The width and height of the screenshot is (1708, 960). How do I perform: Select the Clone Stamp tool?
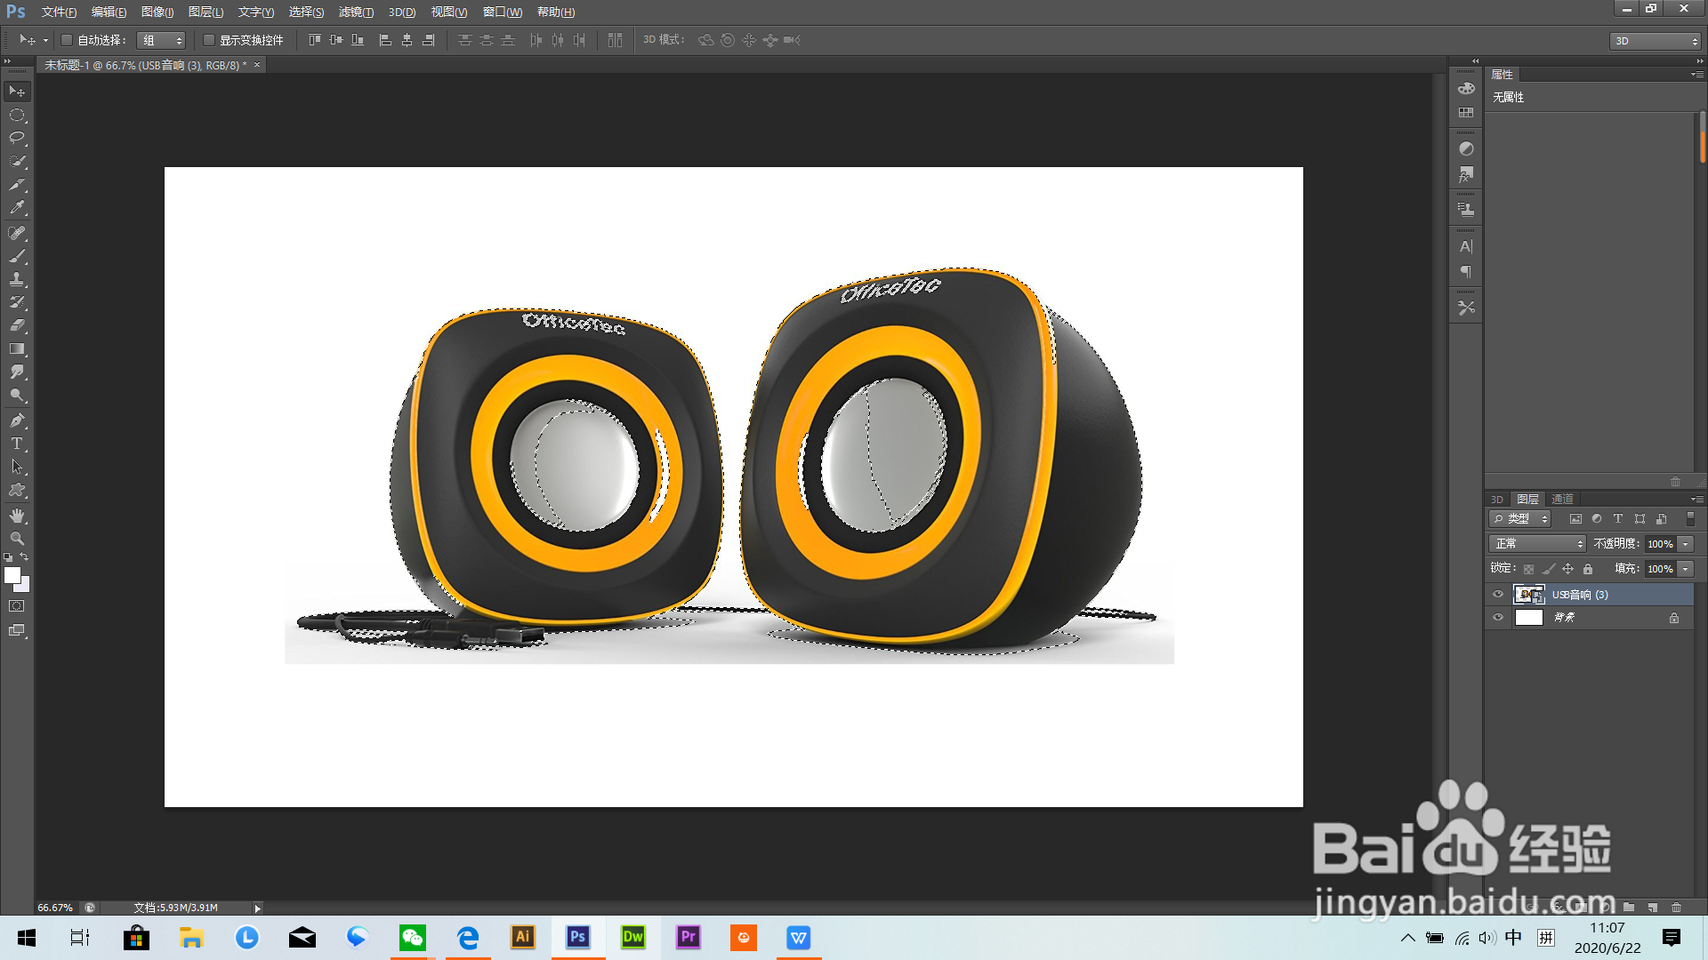(17, 279)
